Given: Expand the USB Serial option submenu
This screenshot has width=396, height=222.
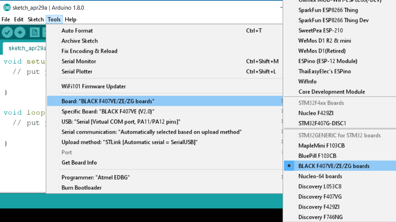Looking at the screenshot, I should pos(165,122).
